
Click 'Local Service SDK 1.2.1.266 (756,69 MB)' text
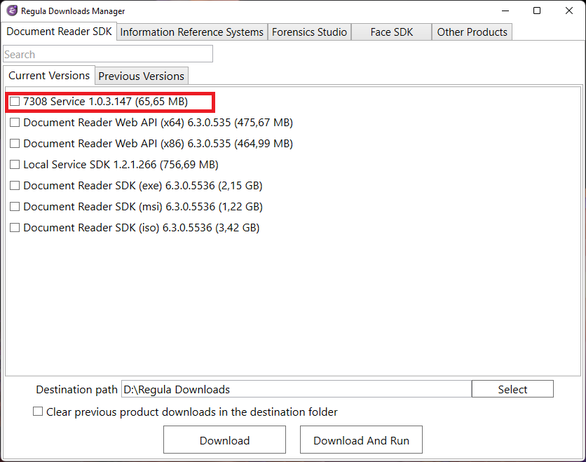(x=121, y=165)
